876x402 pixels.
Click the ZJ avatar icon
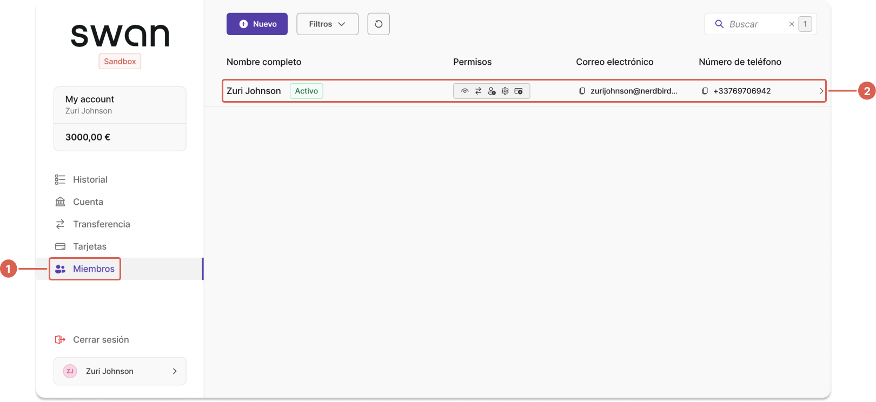[70, 371]
